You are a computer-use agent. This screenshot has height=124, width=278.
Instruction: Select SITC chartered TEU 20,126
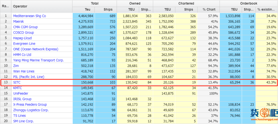tap(164, 82)
